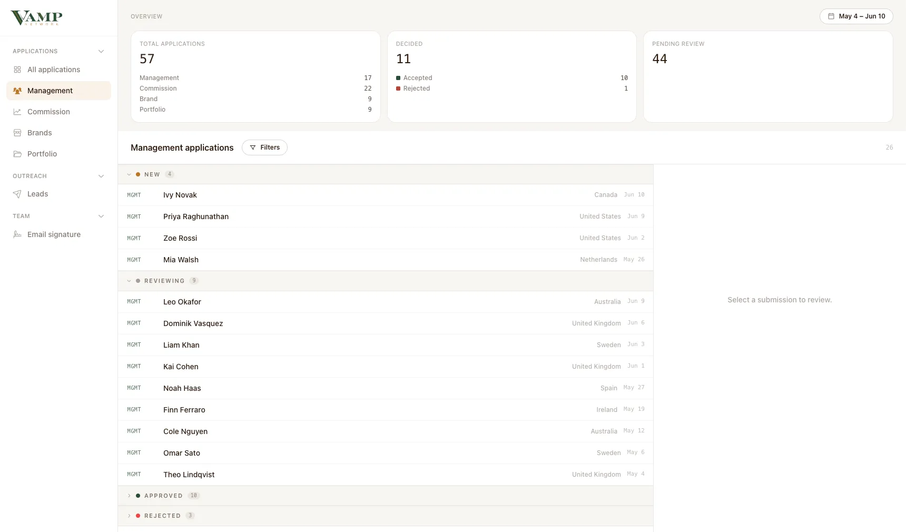The width and height of the screenshot is (906, 532).
Task: Click the Leads paper plane icon
Action: (17, 194)
